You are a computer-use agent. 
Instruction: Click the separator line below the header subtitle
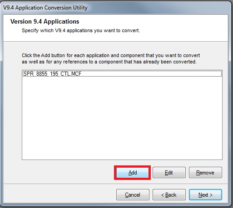(x=115, y=41)
